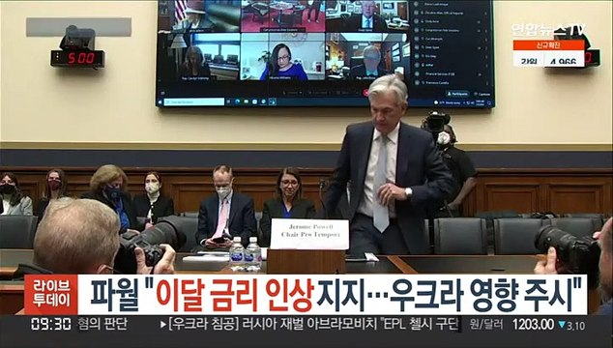Viewport: 613px width, 348px height.
Task: Click exchange rate value 1203.00
Action: click(x=533, y=325)
